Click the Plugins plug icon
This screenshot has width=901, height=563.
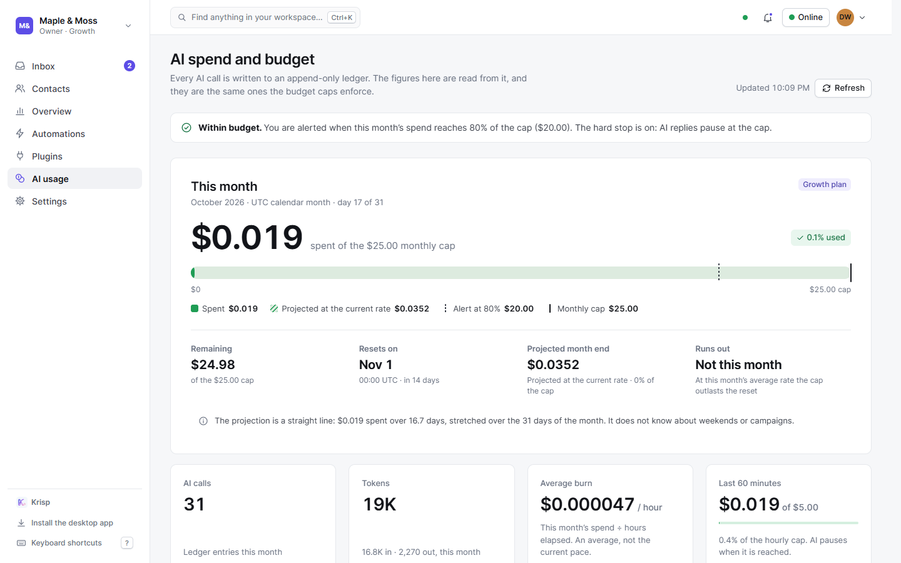coord(20,156)
